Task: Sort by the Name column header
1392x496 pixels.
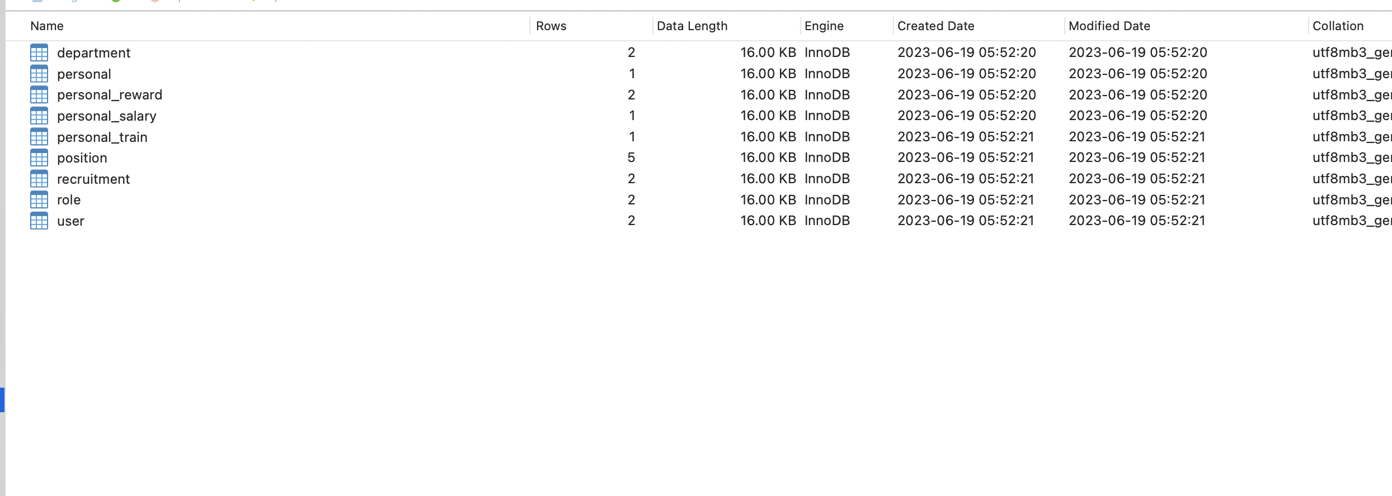Action: pyautogui.click(x=47, y=26)
